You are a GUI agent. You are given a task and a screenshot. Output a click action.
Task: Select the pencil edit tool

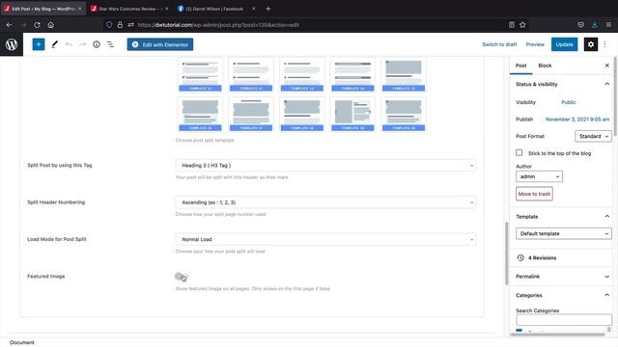[x=54, y=44]
